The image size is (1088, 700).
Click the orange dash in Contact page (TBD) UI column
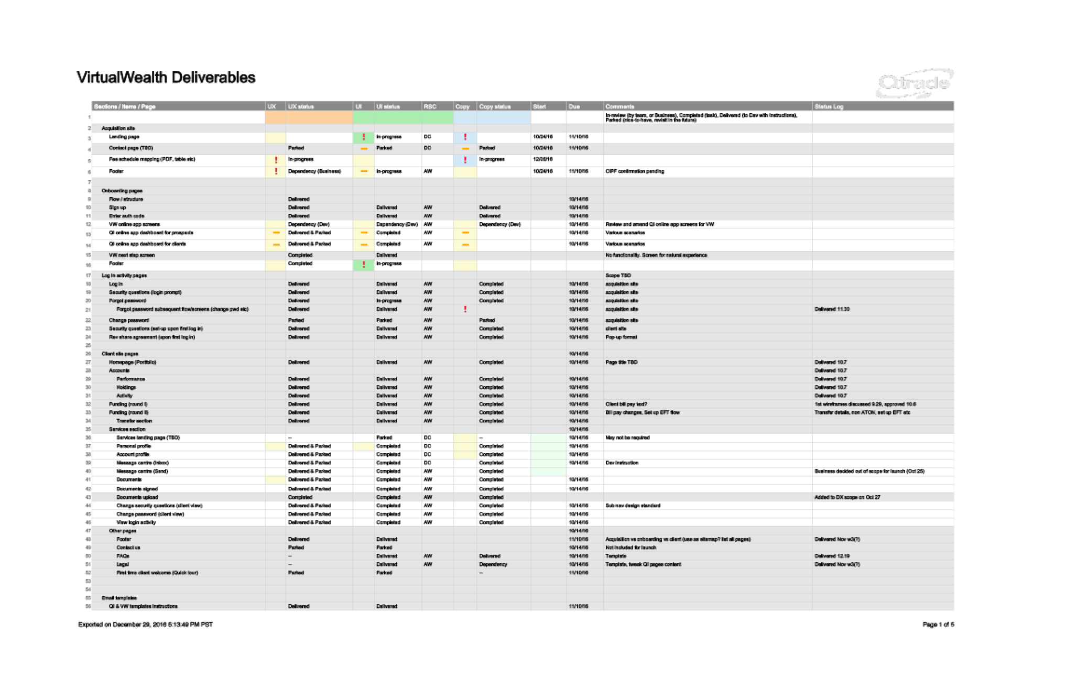click(x=364, y=149)
